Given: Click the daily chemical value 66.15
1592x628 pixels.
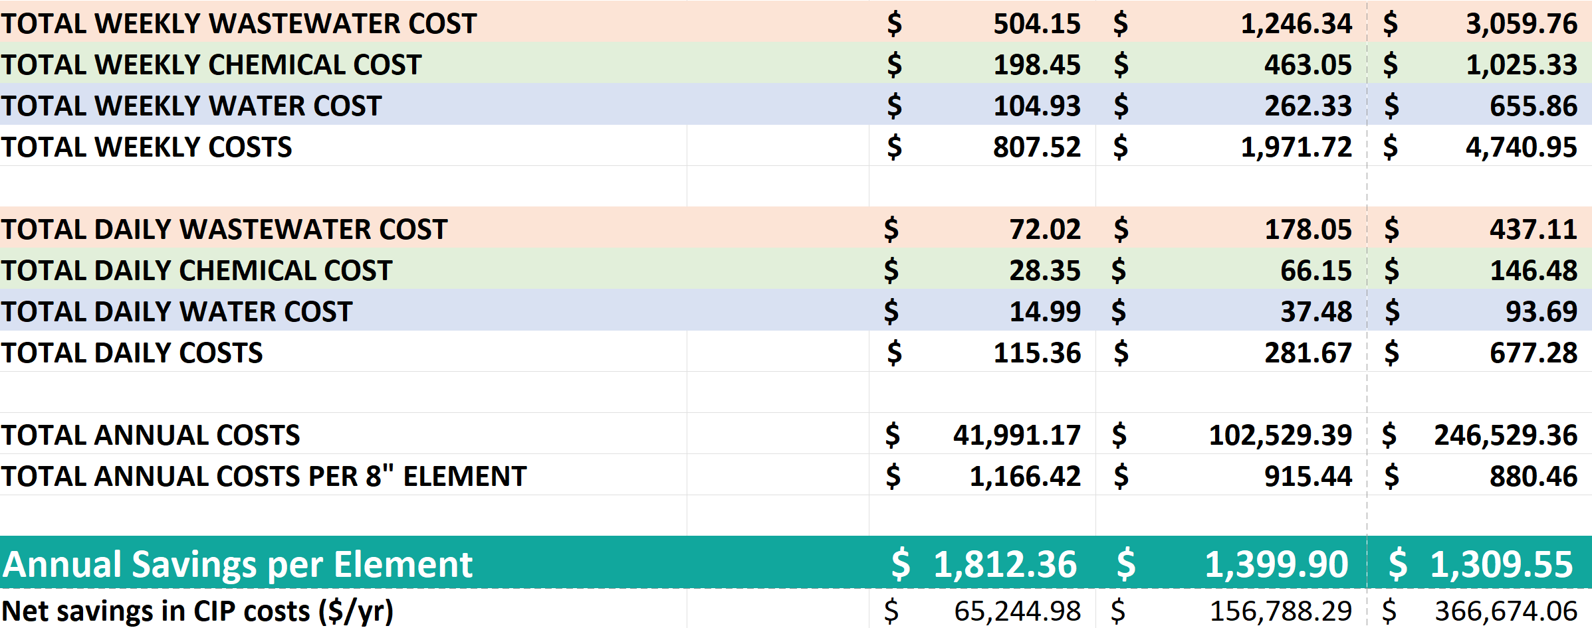Looking at the screenshot, I should (1316, 270).
